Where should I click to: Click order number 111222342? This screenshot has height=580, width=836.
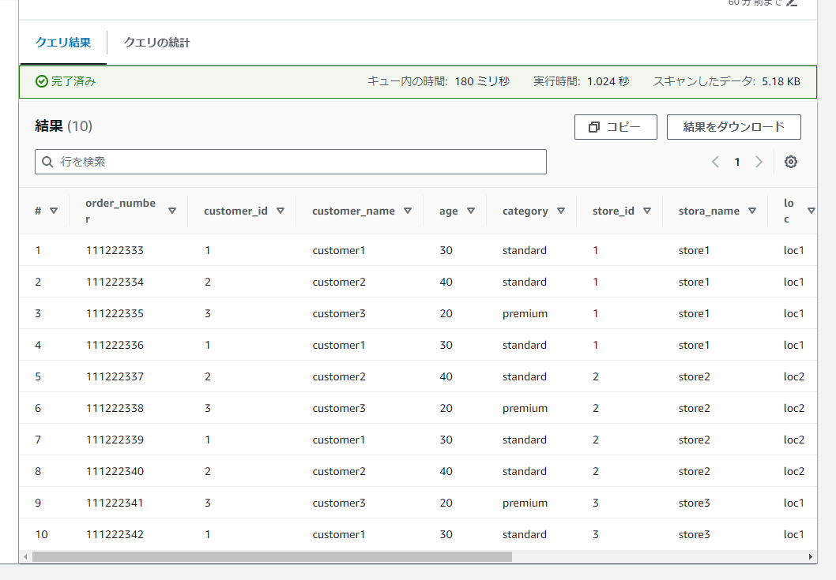pyautogui.click(x=115, y=534)
